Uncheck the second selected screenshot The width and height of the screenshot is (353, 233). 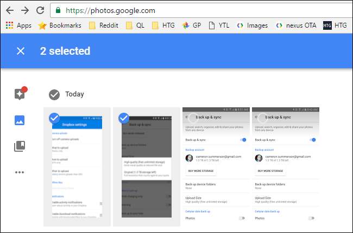coord(124,118)
